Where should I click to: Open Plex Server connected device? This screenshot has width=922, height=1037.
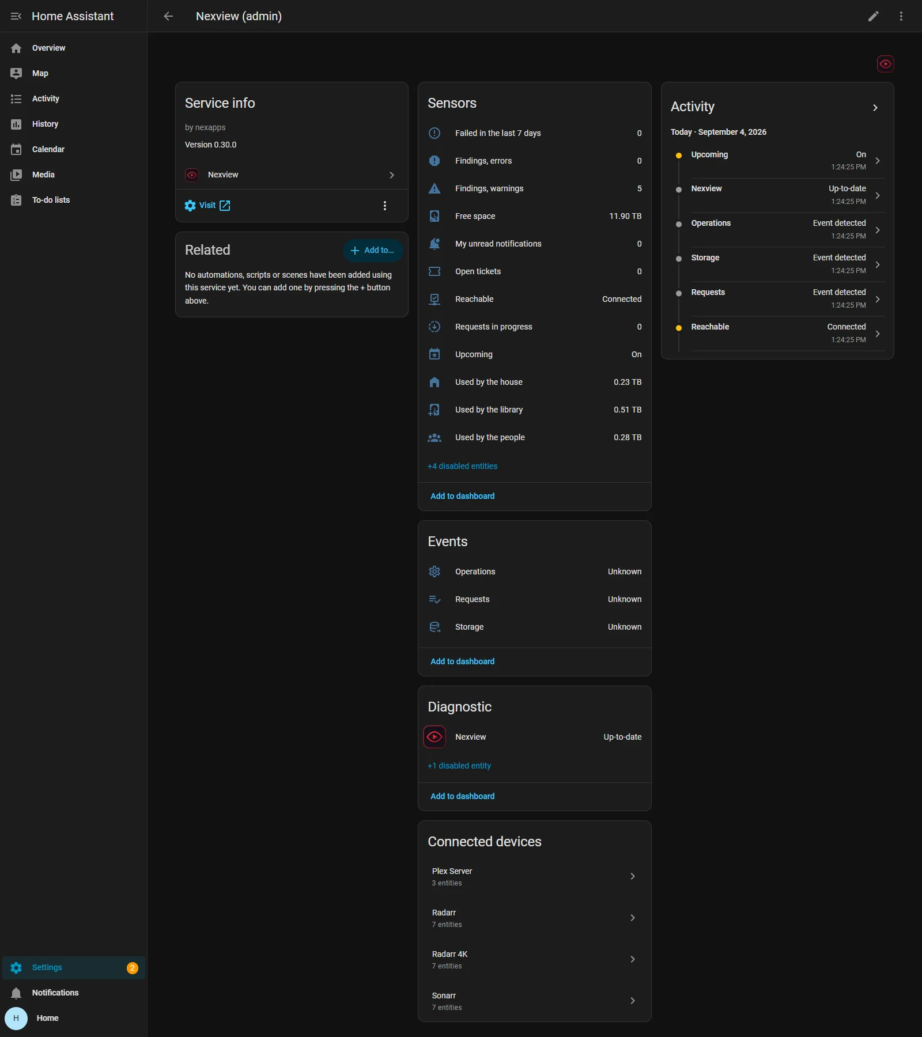(x=534, y=876)
